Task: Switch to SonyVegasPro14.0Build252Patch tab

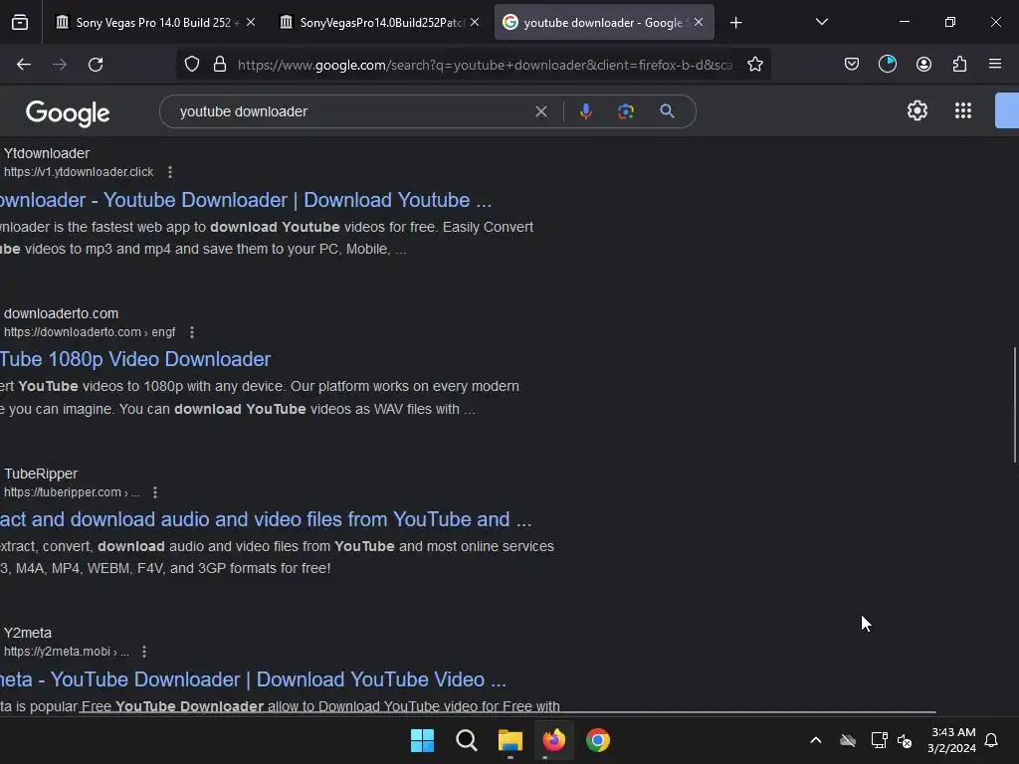Action: [379, 23]
